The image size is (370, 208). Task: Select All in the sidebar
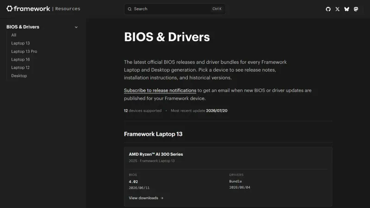pyautogui.click(x=14, y=35)
